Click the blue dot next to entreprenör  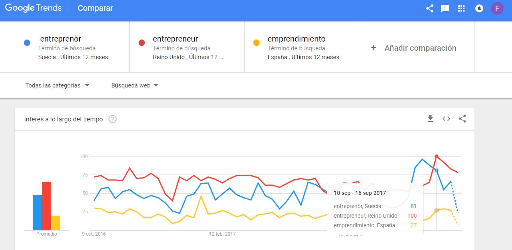[27, 43]
